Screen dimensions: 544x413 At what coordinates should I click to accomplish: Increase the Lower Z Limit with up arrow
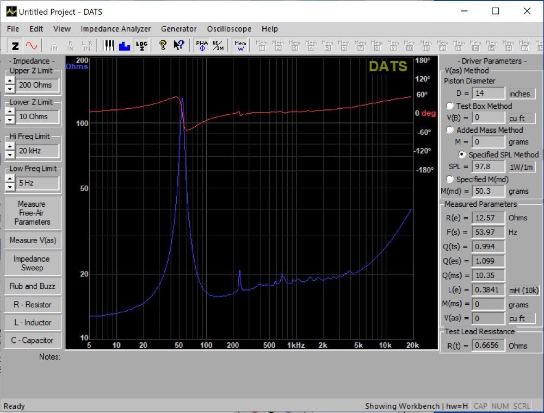click(10, 113)
